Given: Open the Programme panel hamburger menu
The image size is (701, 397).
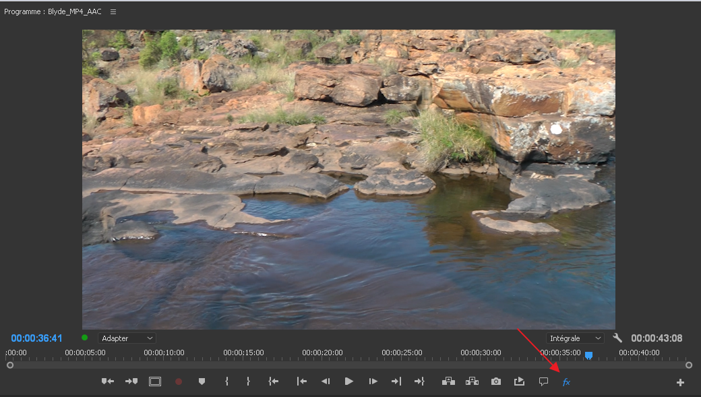Looking at the screenshot, I should tap(113, 12).
